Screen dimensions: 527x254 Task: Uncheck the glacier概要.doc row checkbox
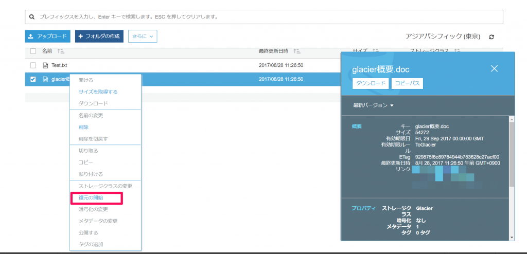tap(33, 79)
